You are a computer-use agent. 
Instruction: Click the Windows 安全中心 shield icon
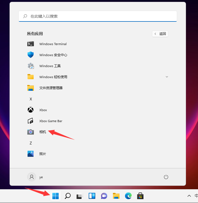click(x=31, y=55)
